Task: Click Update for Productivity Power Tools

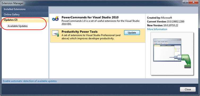Action: pyautogui.click(x=132, y=33)
